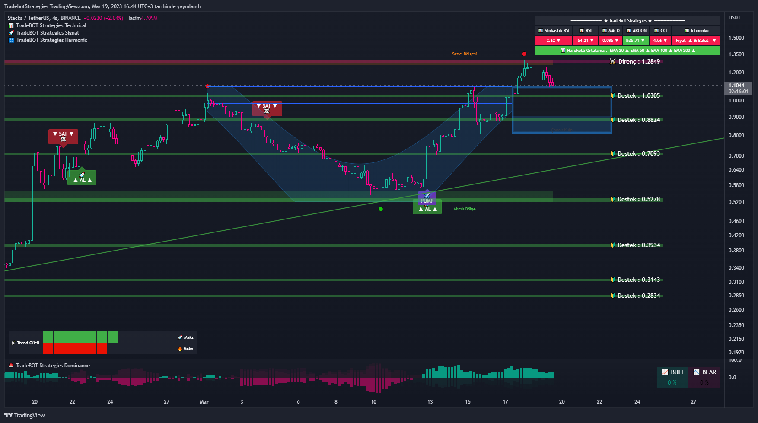The image size is (758, 423).
Task: Click the skull icon on the SAT label inside the blue cup pattern
Action: pos(267,111)
